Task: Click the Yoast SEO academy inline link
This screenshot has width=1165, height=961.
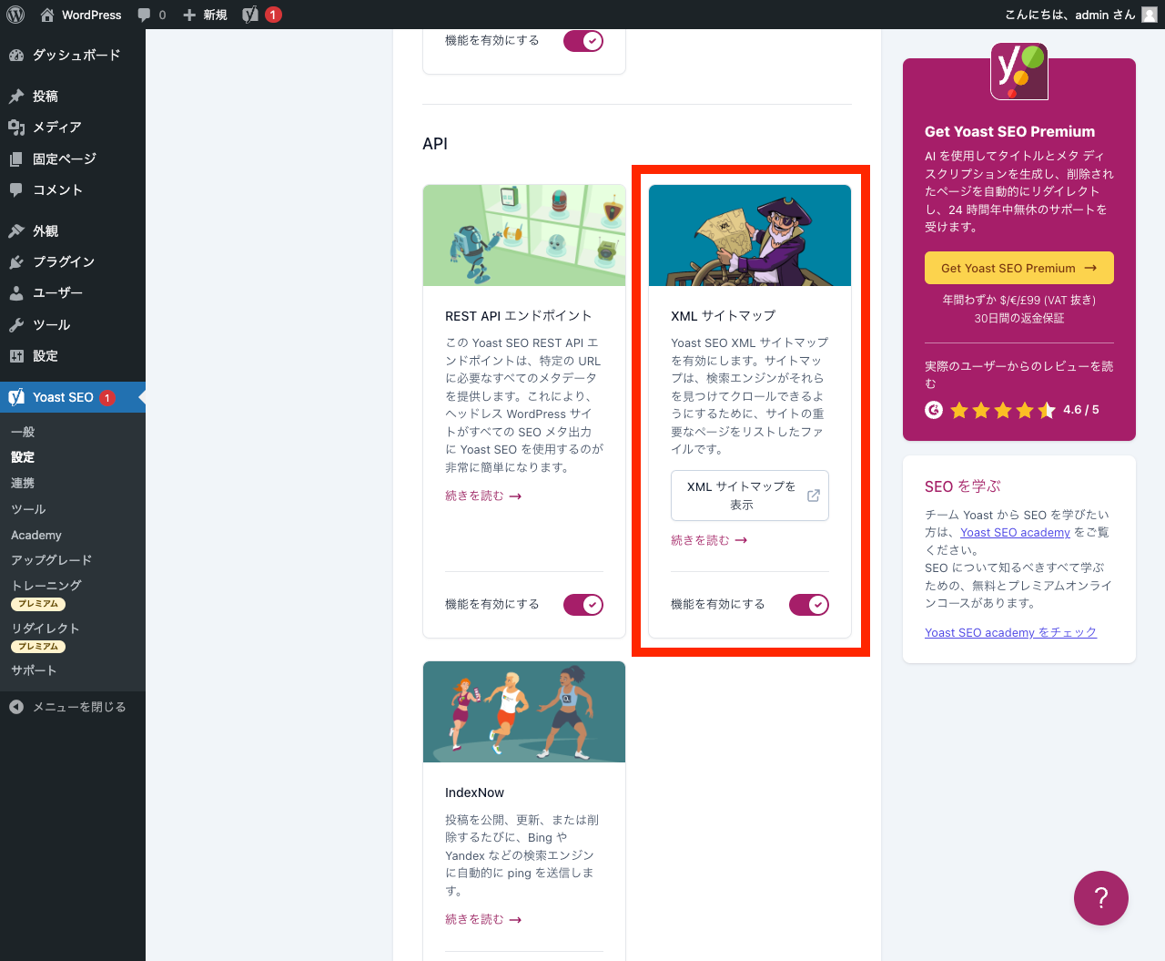Action: [1015, 533]
